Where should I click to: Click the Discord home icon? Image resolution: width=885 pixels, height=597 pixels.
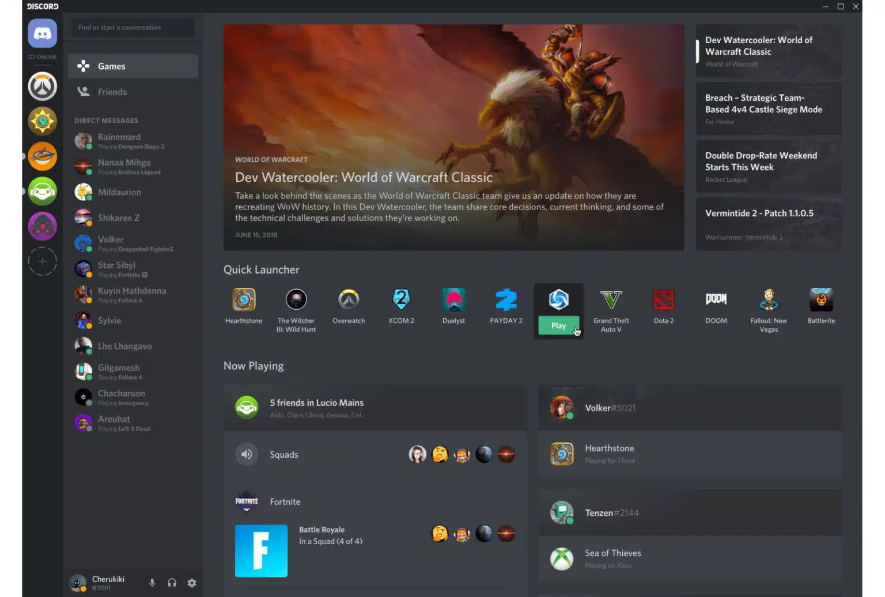[42, 33]
